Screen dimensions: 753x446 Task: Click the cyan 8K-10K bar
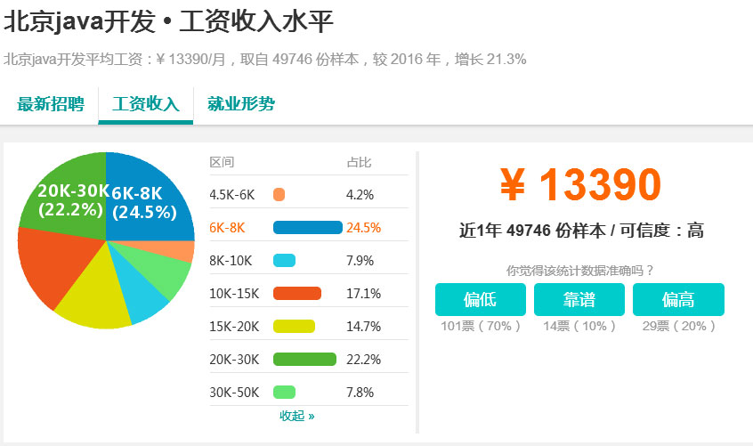click(284, 261)
